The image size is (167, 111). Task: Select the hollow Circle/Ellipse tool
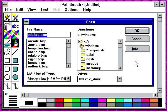7,77
